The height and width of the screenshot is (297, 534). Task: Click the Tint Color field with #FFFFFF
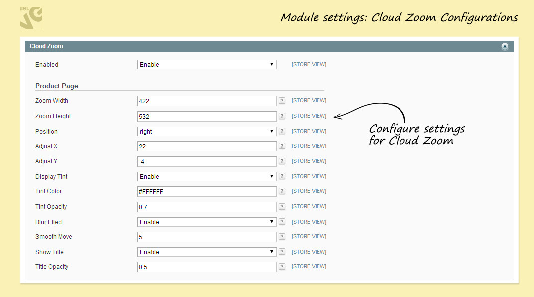[x=207, y=191]
